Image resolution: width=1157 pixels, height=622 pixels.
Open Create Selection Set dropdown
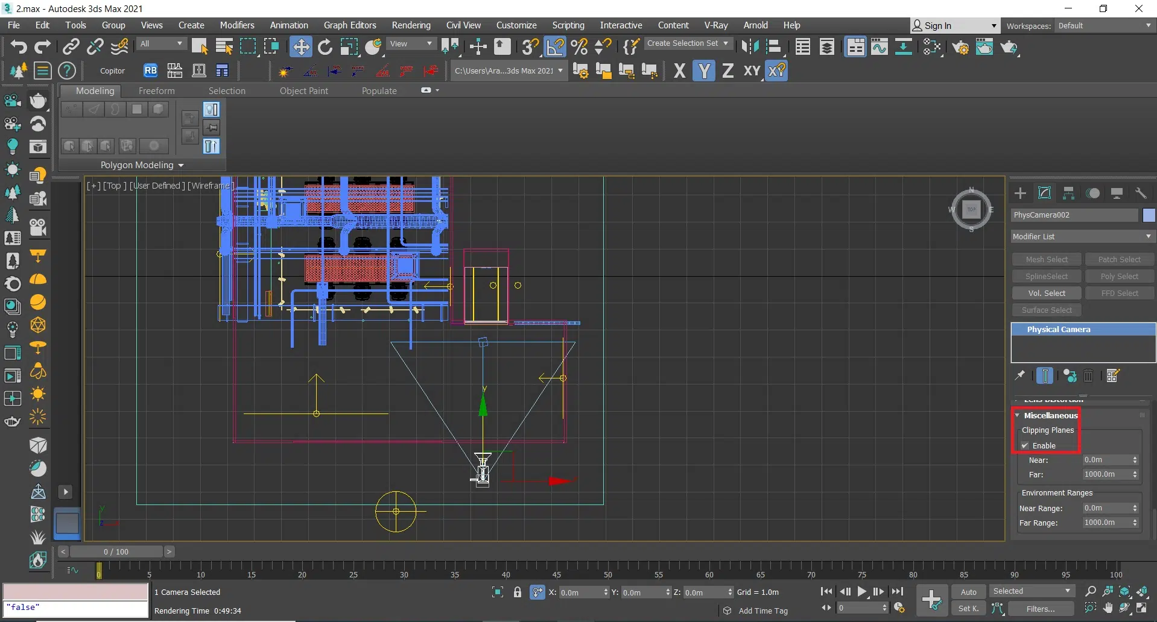688,43
